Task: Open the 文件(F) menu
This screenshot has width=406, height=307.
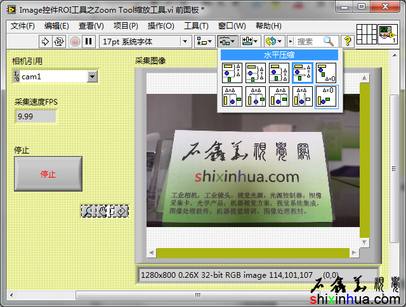Action: click(23, 26)
